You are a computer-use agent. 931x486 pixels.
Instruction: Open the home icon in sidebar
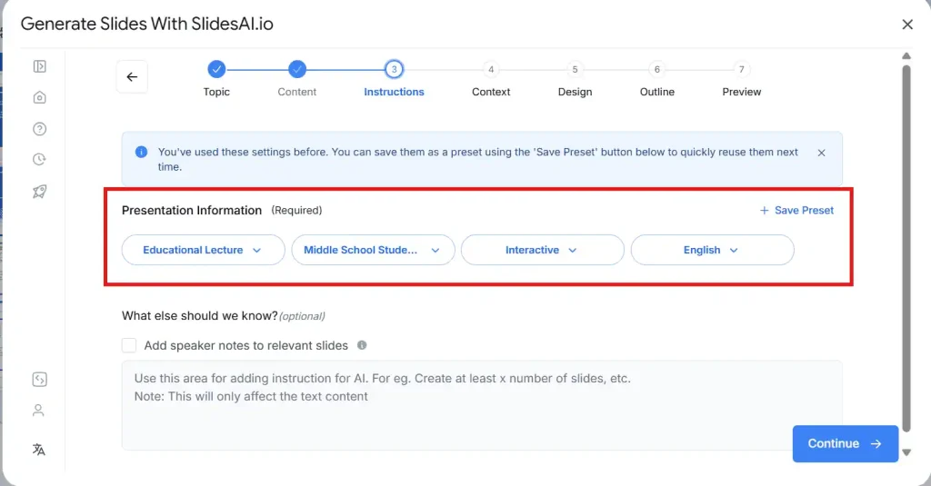pyautogui.click(x=39, y=98)
